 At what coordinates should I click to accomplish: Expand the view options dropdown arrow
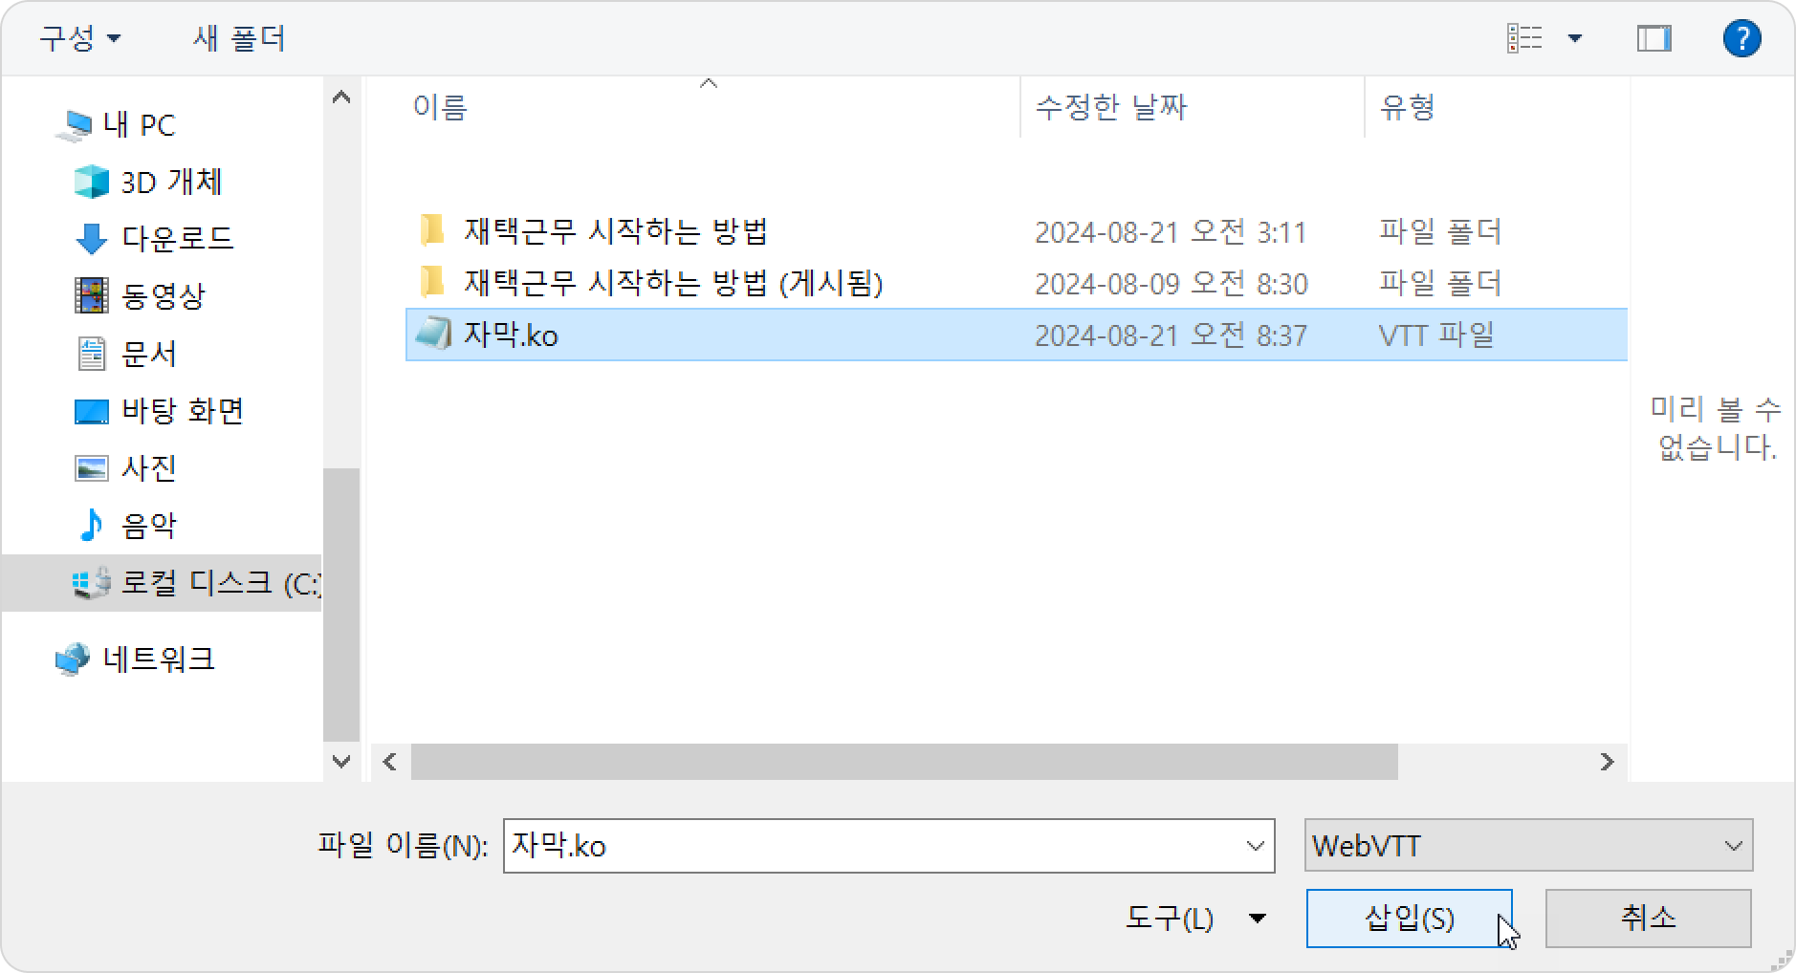pyautogui.click(x=1574, y=39)
